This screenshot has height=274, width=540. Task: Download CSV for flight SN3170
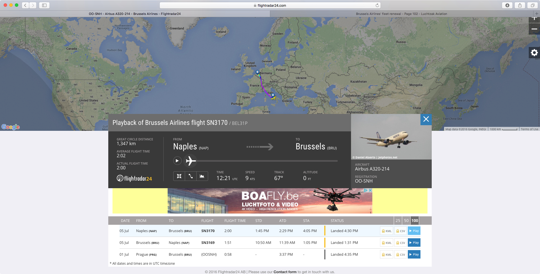click(400, 231)
